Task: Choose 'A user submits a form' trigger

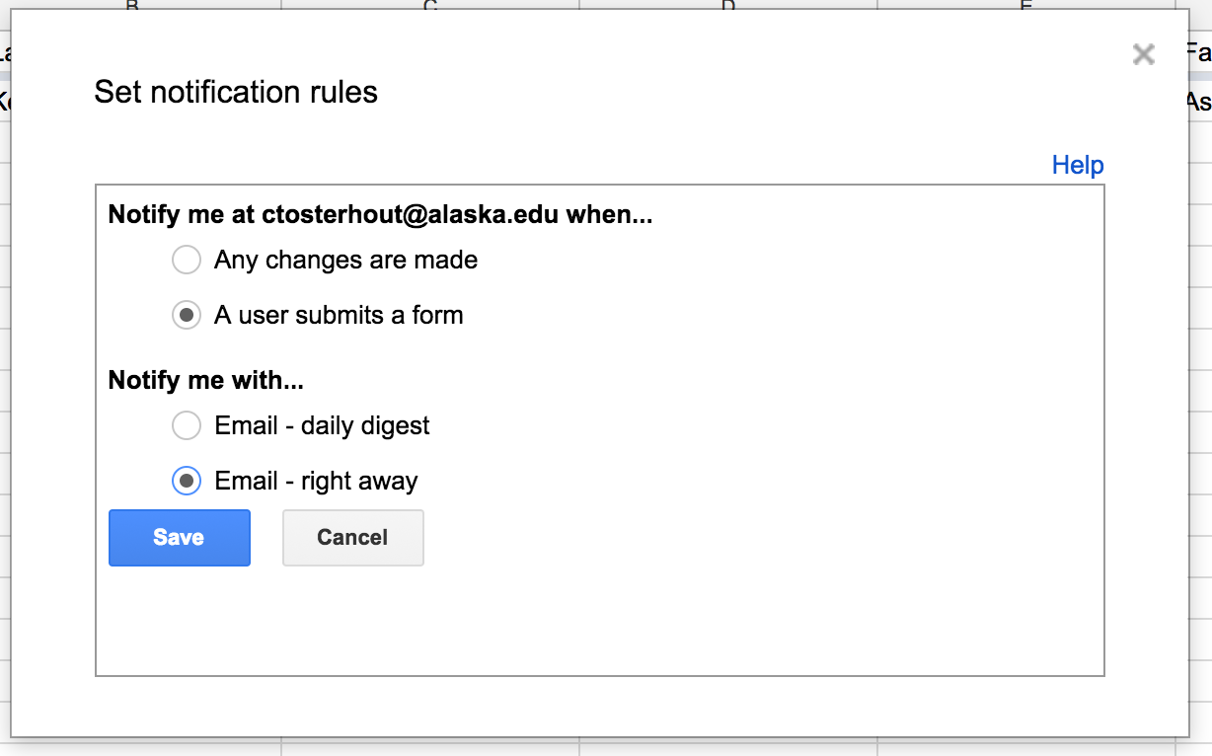Action: [x=187, y=315]
